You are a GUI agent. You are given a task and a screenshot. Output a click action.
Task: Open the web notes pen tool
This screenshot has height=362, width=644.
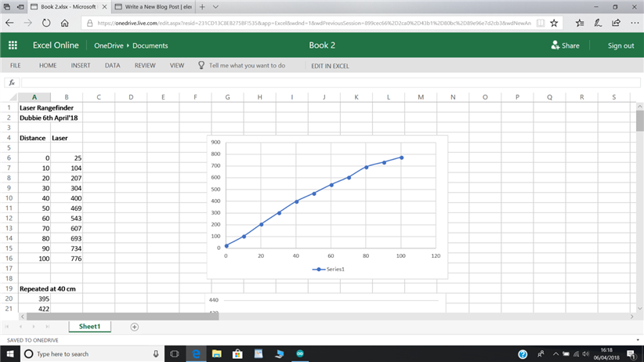pos(598,23)
